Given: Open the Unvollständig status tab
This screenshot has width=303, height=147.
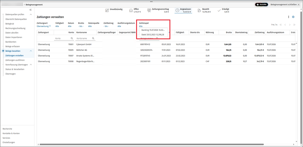Looking at the screenshot, I should point(114,10).
